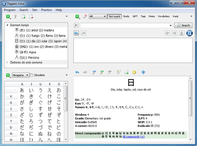The width and height of the screenshot is (197, 146).
Task: Click the blue four-arrow move icon
Action: click(x=143, y=72)
